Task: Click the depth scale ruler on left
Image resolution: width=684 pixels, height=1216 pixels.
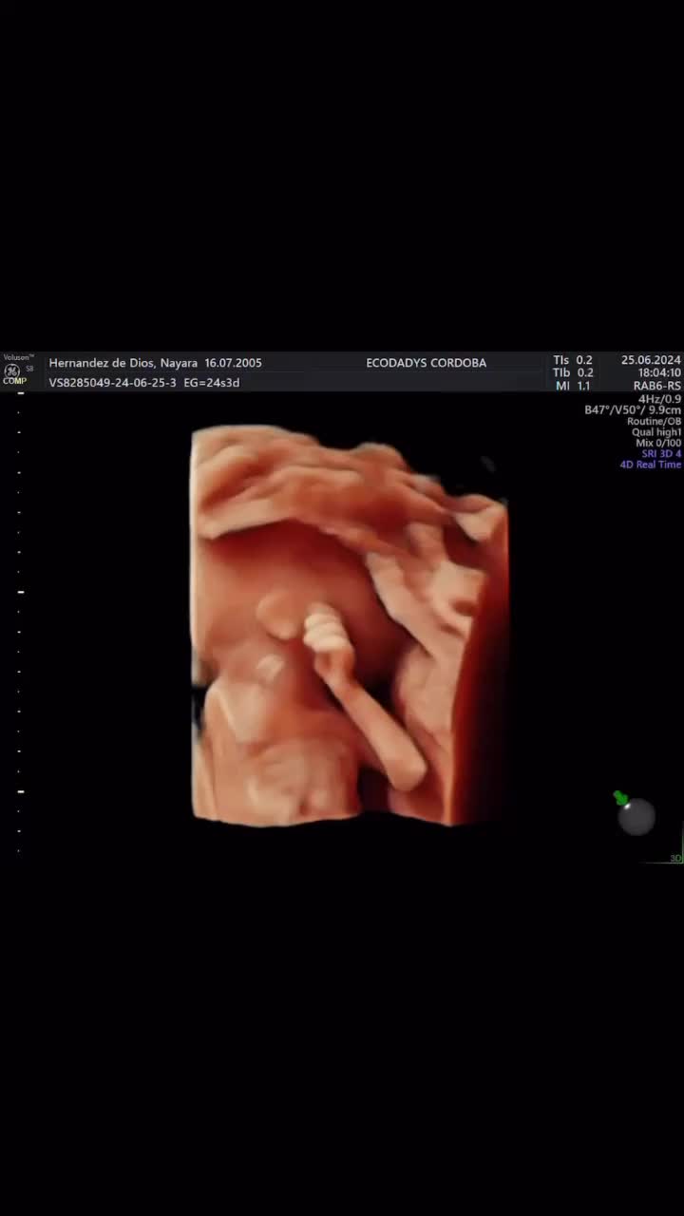Action: pyautogui.click(x=20, y=622)
